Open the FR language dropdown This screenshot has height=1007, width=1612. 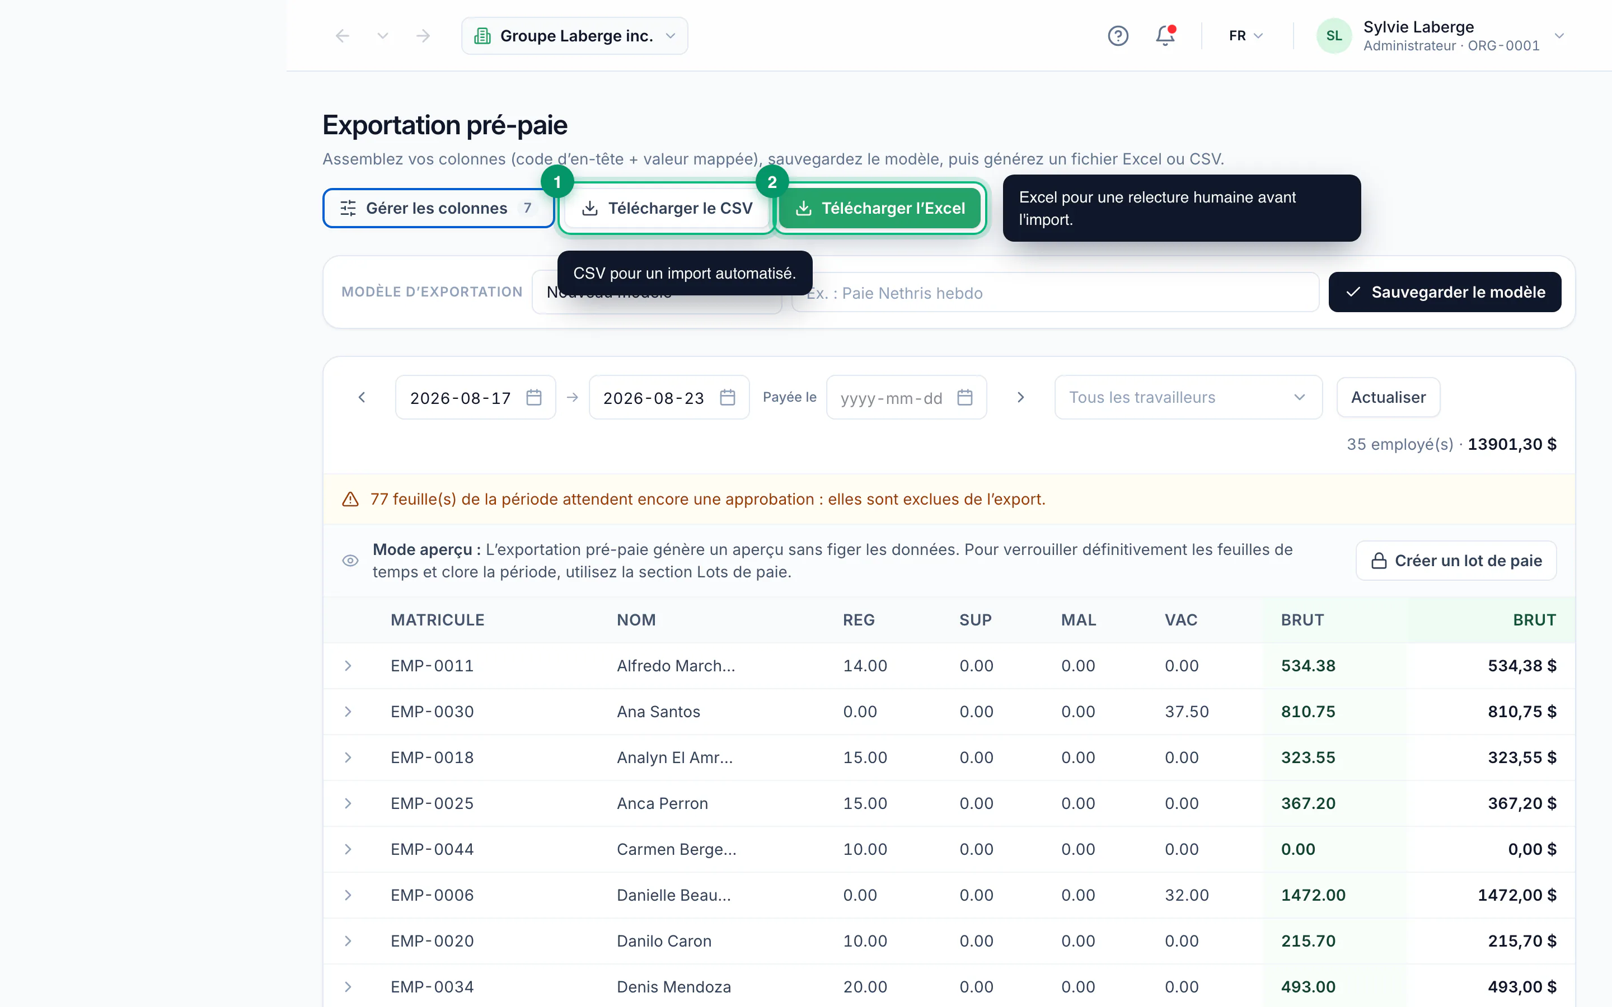(1245, 36)
